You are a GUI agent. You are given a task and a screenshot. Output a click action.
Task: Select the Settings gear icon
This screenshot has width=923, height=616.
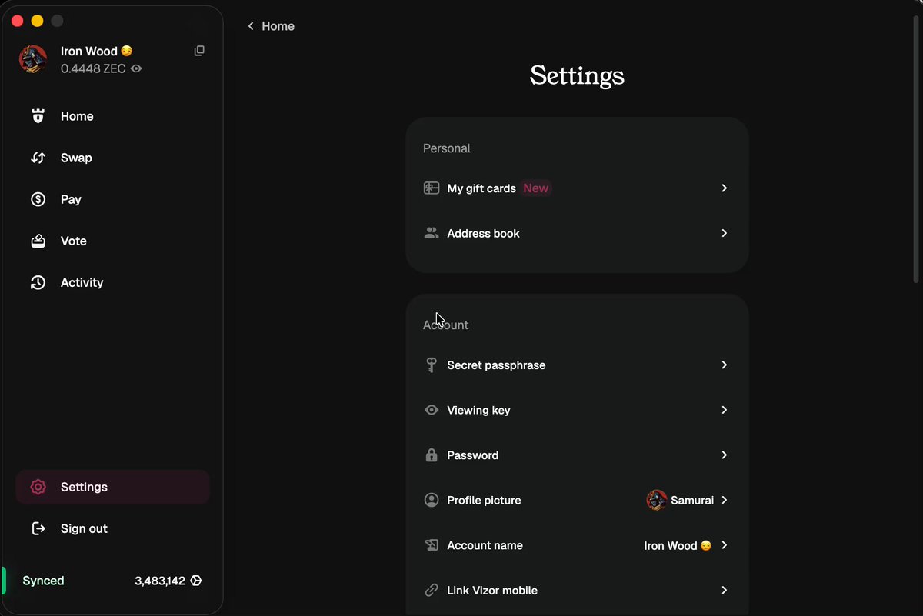38,487
